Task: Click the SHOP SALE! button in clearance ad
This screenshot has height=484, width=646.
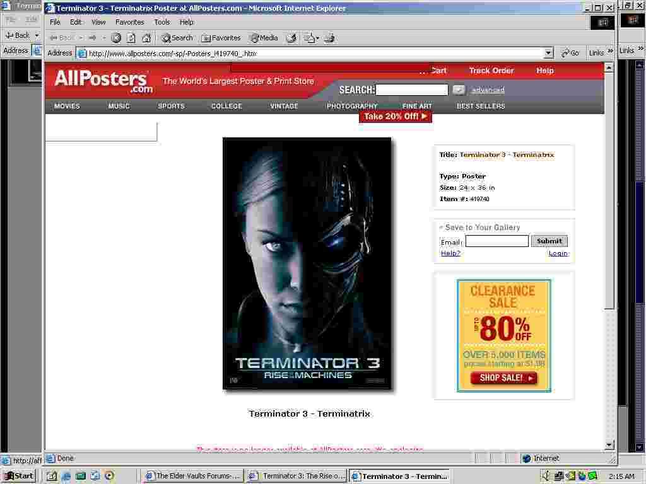Action: click(x=503, y=378)
